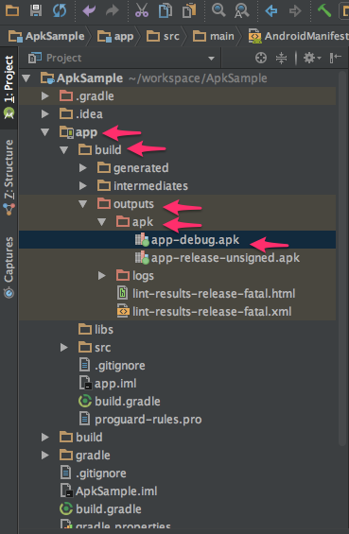Click main breadcrumb in navigation bar
The image size is (349, 534).
214,36
